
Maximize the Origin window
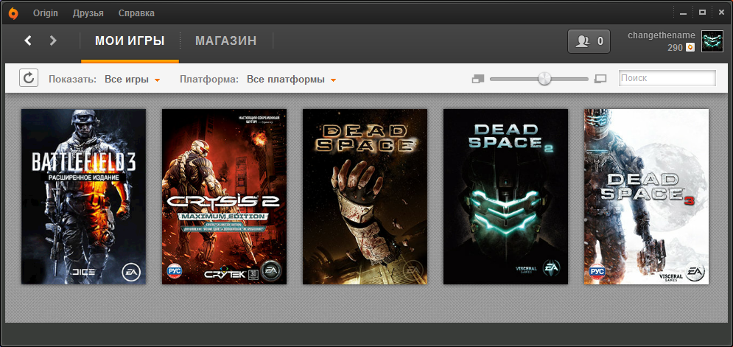(702, 13)
